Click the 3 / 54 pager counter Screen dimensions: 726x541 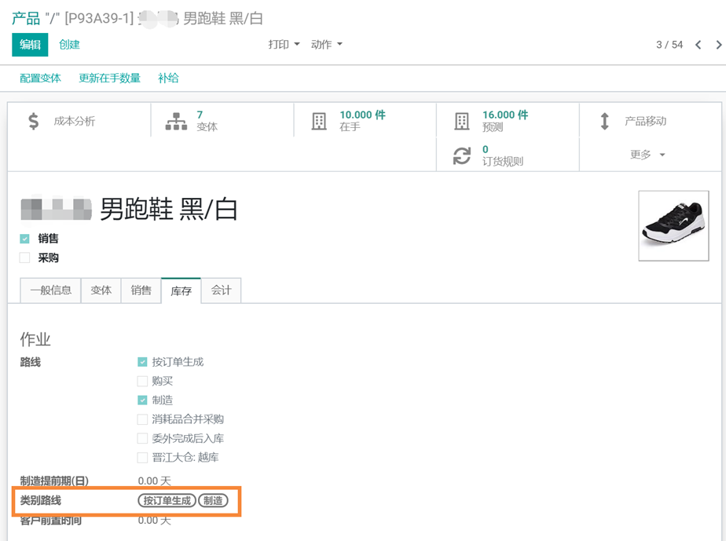(x=669, y=45)
